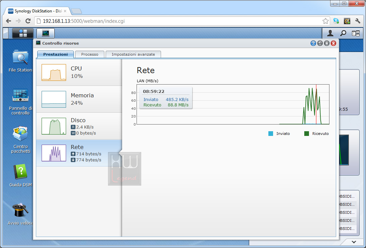Minimize the Chrome browser window
Viewport: 366px width, 248px height.
[x=335, y=3]
